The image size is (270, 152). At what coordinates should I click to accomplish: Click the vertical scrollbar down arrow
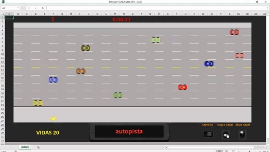click(268, 144)
